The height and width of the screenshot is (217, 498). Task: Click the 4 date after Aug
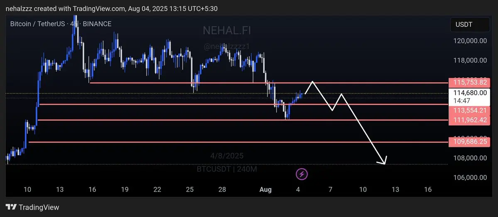pyautogui.click(x=298, y=189)
